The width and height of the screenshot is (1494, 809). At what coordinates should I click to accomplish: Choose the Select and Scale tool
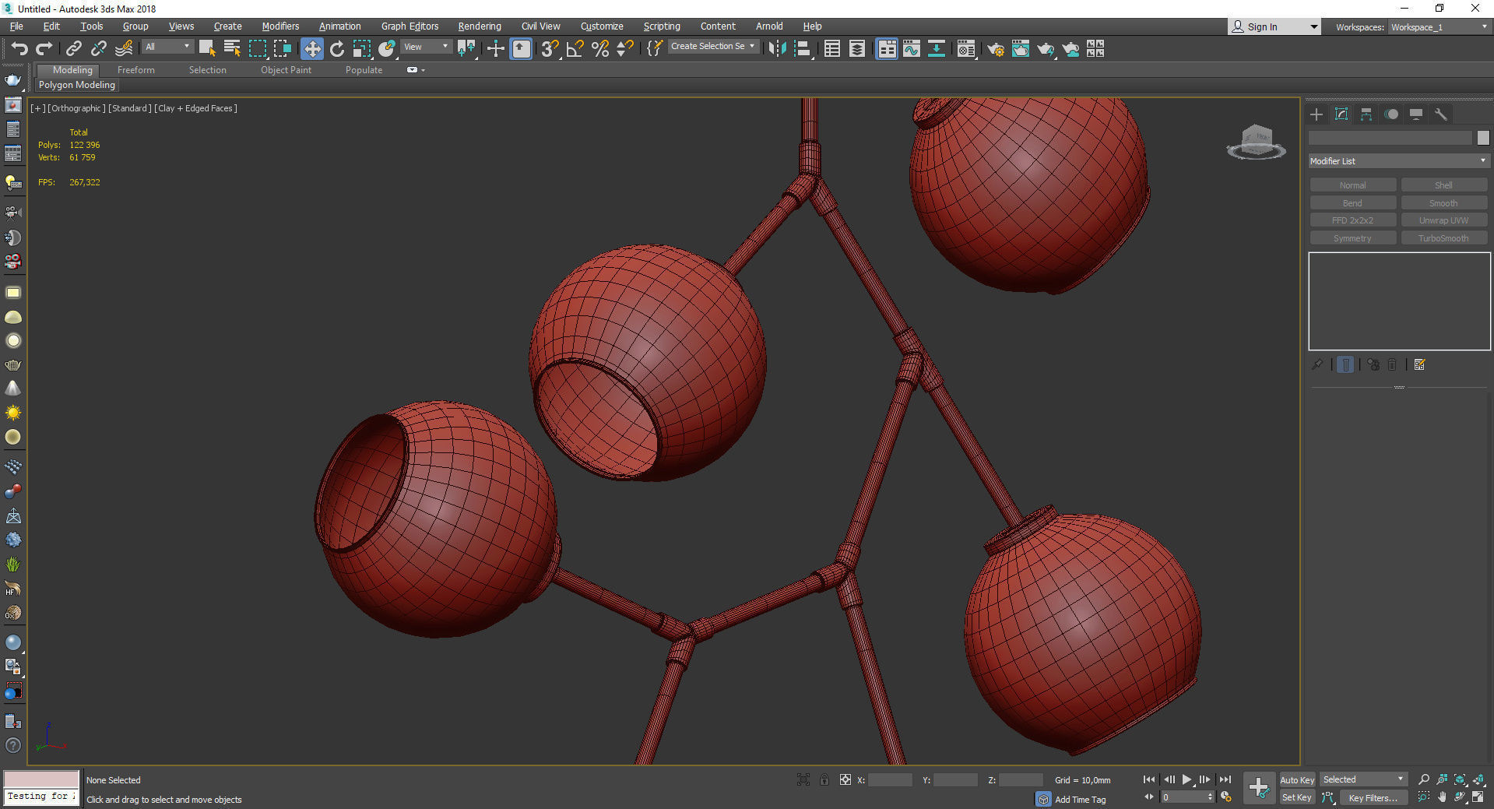point(362,49)
